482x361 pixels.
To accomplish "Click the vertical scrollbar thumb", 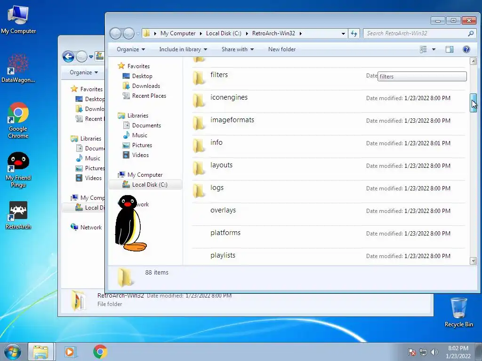I will click(474, 102).
